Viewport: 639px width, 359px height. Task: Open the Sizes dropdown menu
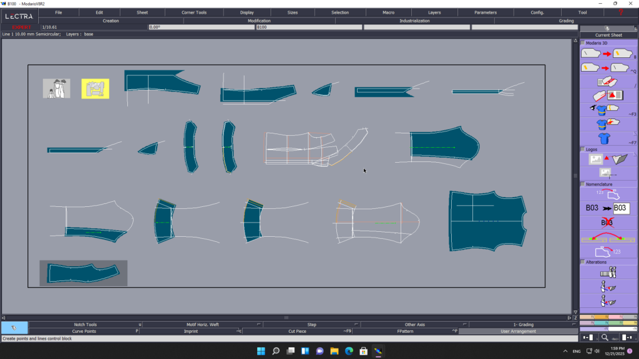(x=293, y=12)
